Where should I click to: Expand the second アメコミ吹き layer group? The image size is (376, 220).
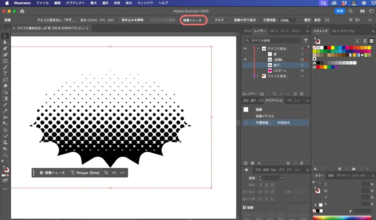tap(257, 76)
